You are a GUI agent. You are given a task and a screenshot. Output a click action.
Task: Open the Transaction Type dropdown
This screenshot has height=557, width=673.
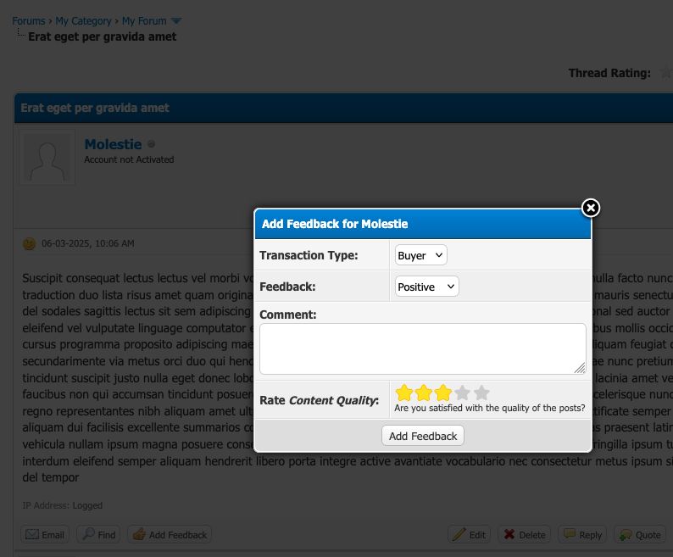[x=420, y=255]
